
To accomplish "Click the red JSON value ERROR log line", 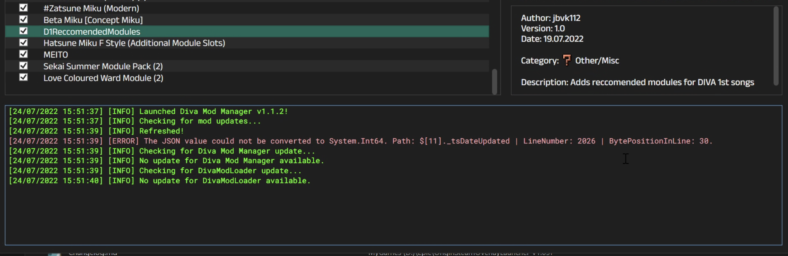I will pyautogui.click(x=360, y=141).
